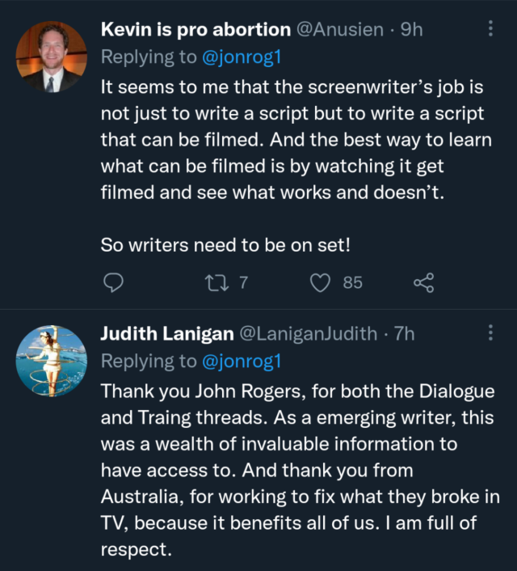The image size is (517, 571).
Task: Open Judith Lanigan's display name link
Action: [166, 334]
